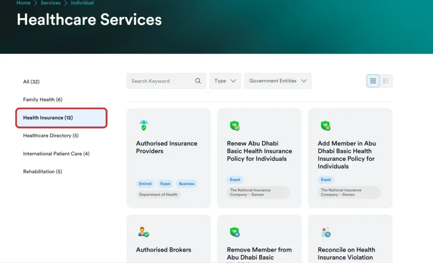
Task: Switch to grid view layout
Action: [x=373, y=81]
